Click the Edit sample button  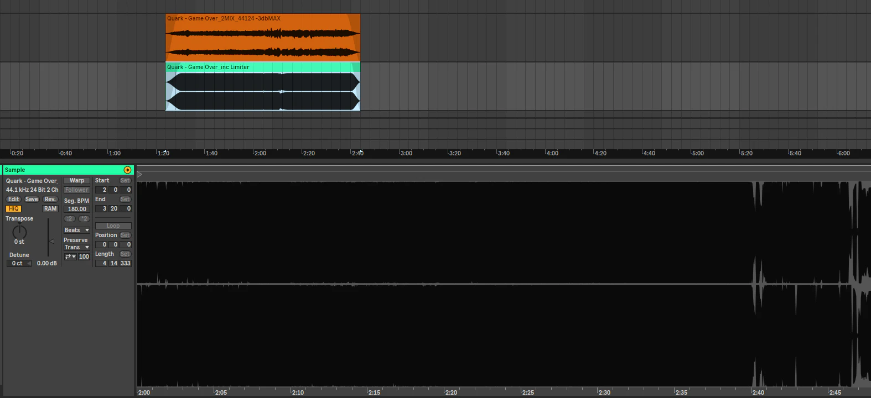[14, 199]
